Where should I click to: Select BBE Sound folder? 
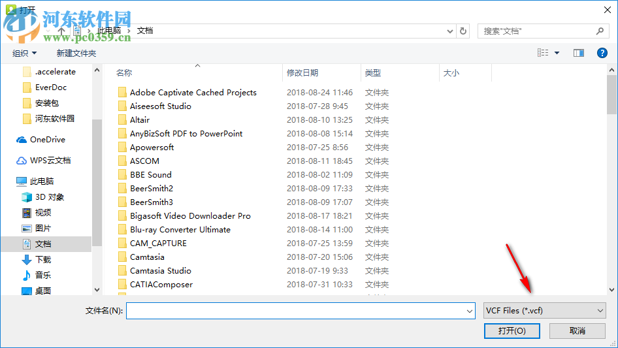pos(150,175)
